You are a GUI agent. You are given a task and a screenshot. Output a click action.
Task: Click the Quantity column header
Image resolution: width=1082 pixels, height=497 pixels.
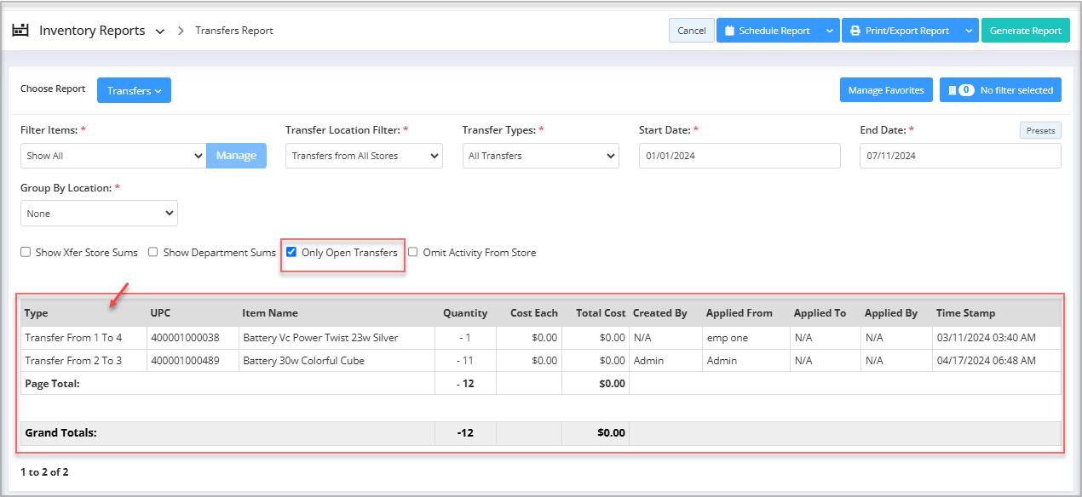tap(465, 313)
